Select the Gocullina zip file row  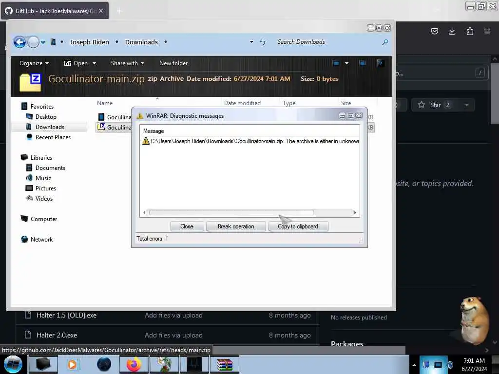114,127
